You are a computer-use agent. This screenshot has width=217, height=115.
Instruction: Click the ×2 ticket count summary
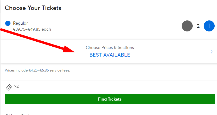[16, 86]
